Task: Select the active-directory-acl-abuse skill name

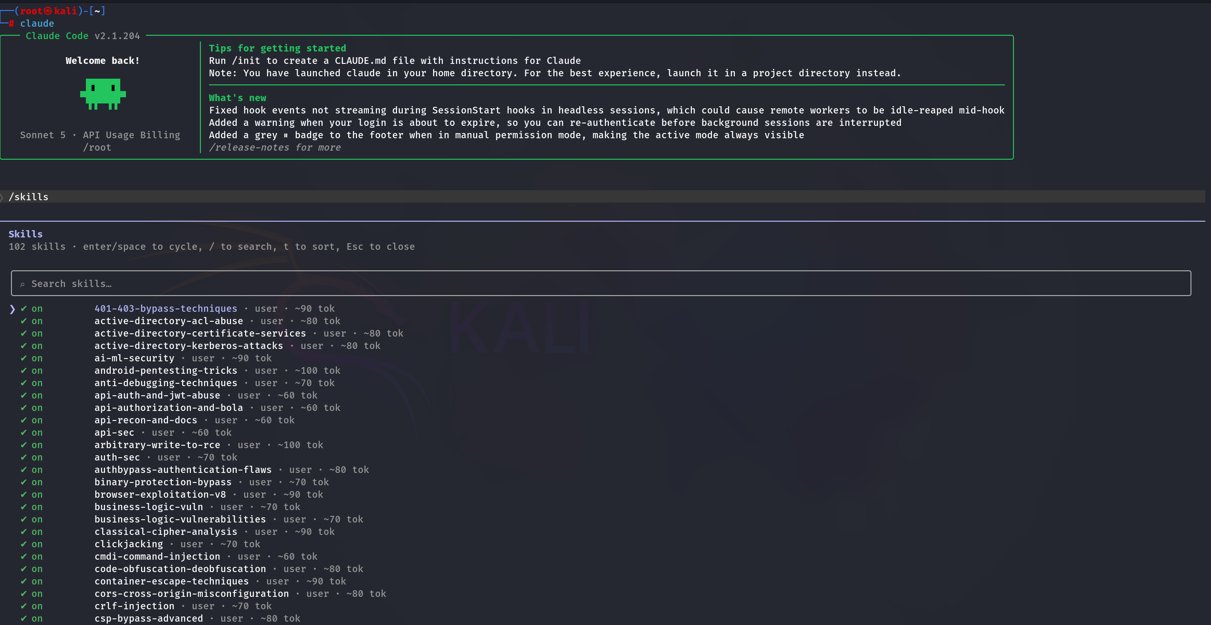Action: (168, 321)
